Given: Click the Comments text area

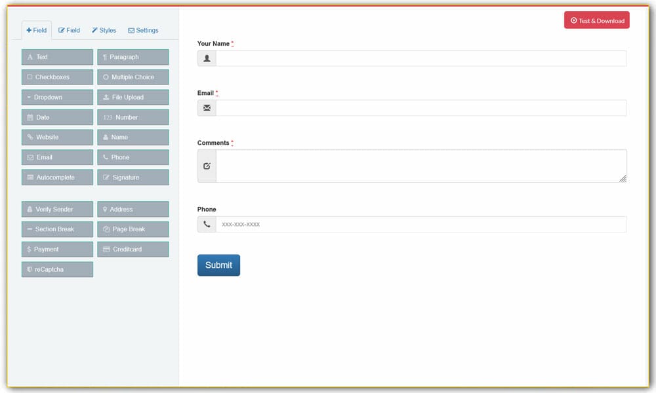Looking at the screenshot, I should coord(421,166).
